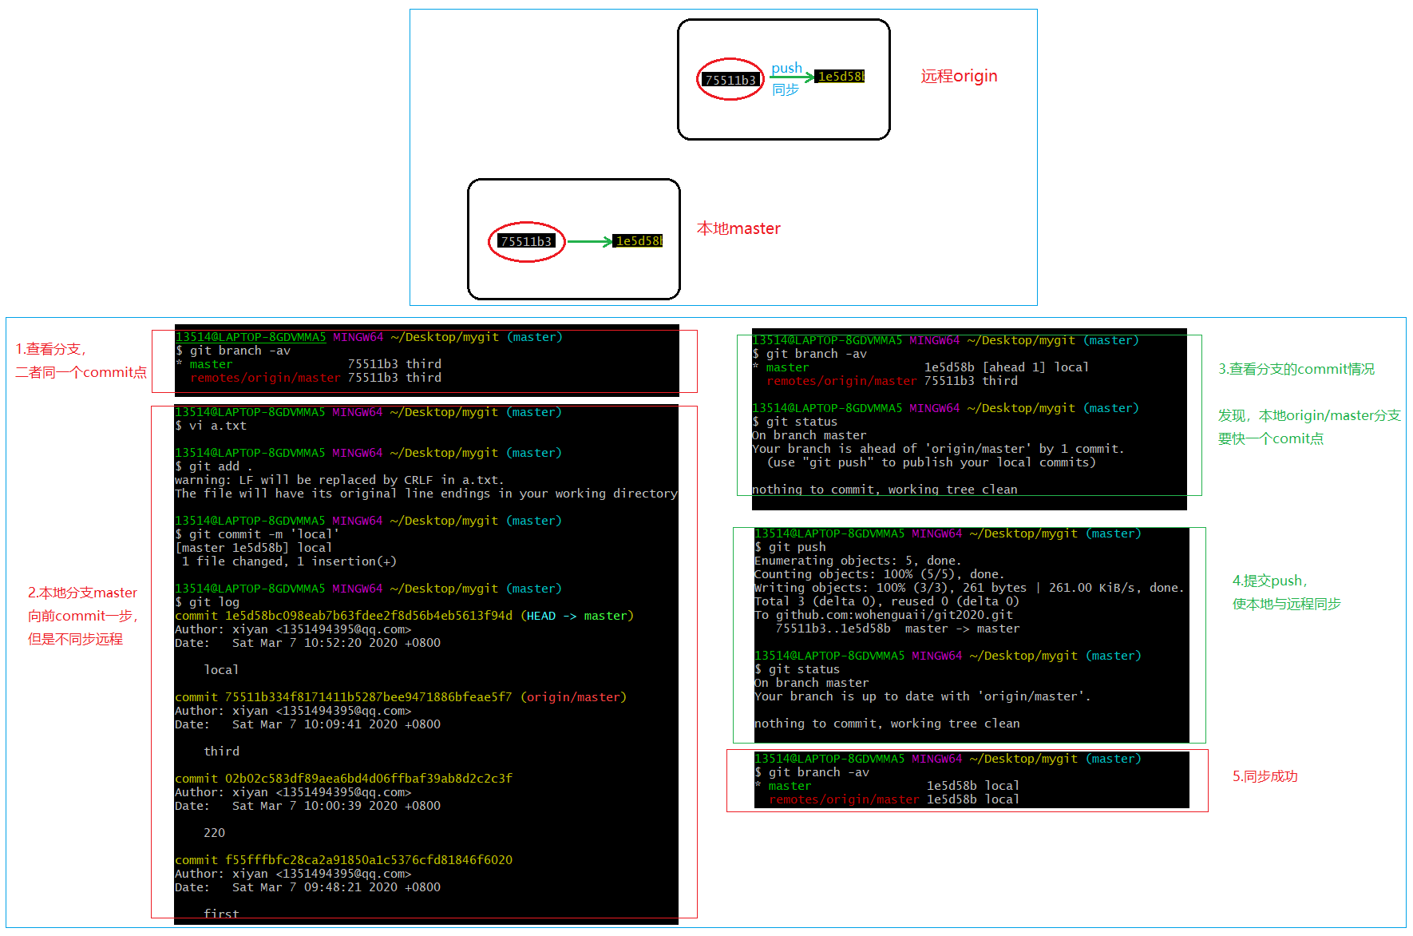Click the 1e5d58b node in local master box
Image resolution: width=1413 pixels, height=936 pixels.
[638, 241]
